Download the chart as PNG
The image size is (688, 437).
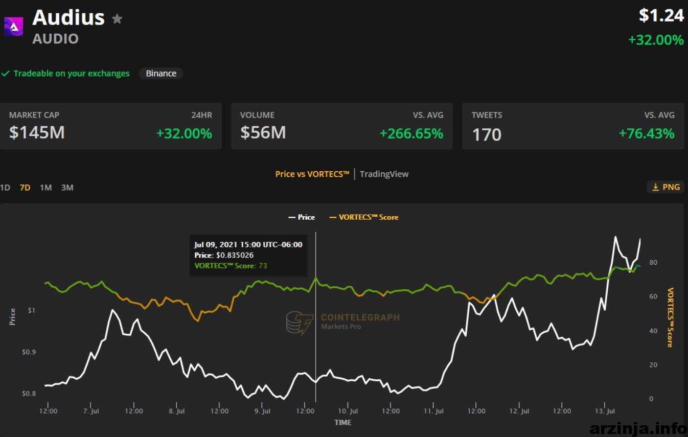pos(666,187)
